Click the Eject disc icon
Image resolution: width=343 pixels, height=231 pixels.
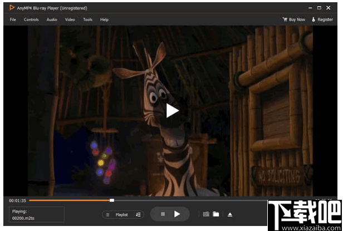[x=230, y=214]
